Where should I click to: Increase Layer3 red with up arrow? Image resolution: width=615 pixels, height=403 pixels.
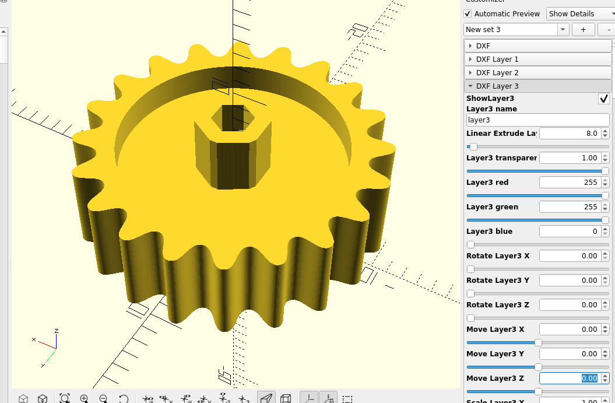pyautogui.click(x=605, y=180)
